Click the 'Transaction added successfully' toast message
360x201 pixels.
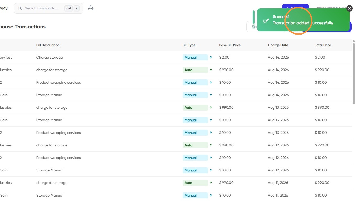point(303,23)
